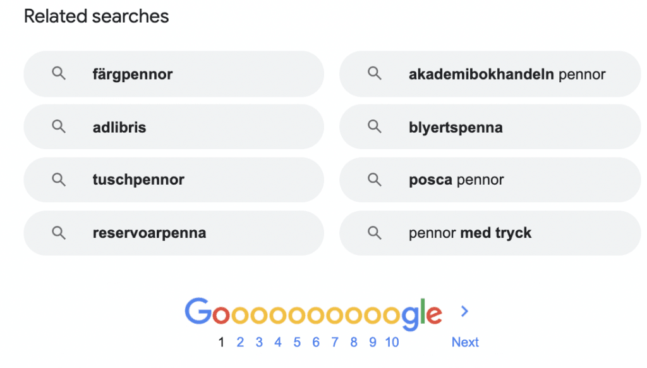Viewport: 647px width, 368px height.
Task: Click the search icon beside posca pennor
Action: 375,180
